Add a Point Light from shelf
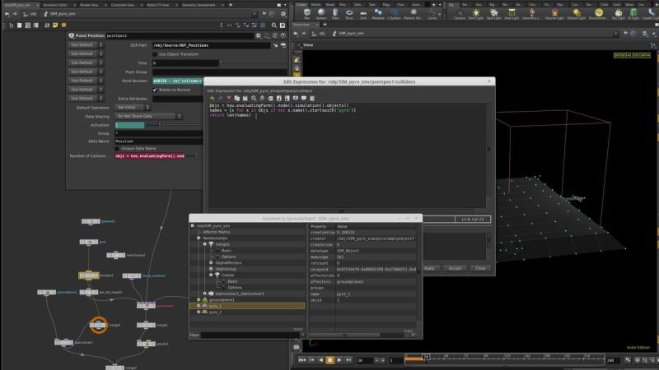The image size is (659, 370). [x=476, y=14]
